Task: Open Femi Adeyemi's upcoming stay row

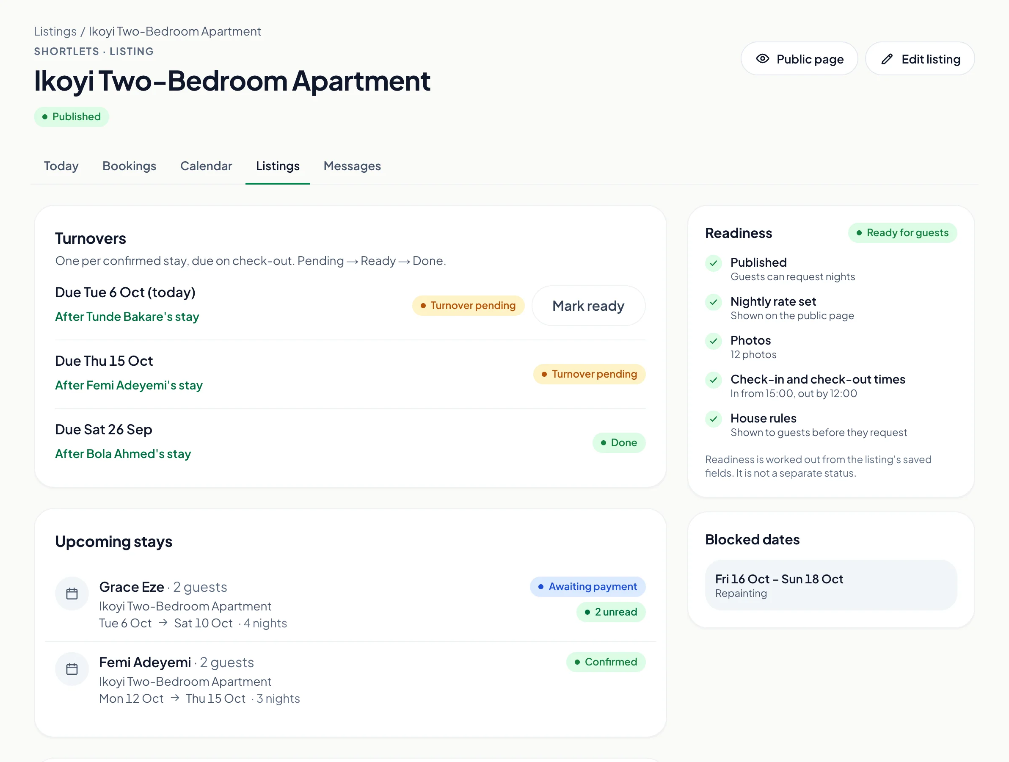Action: pos(350,680)
